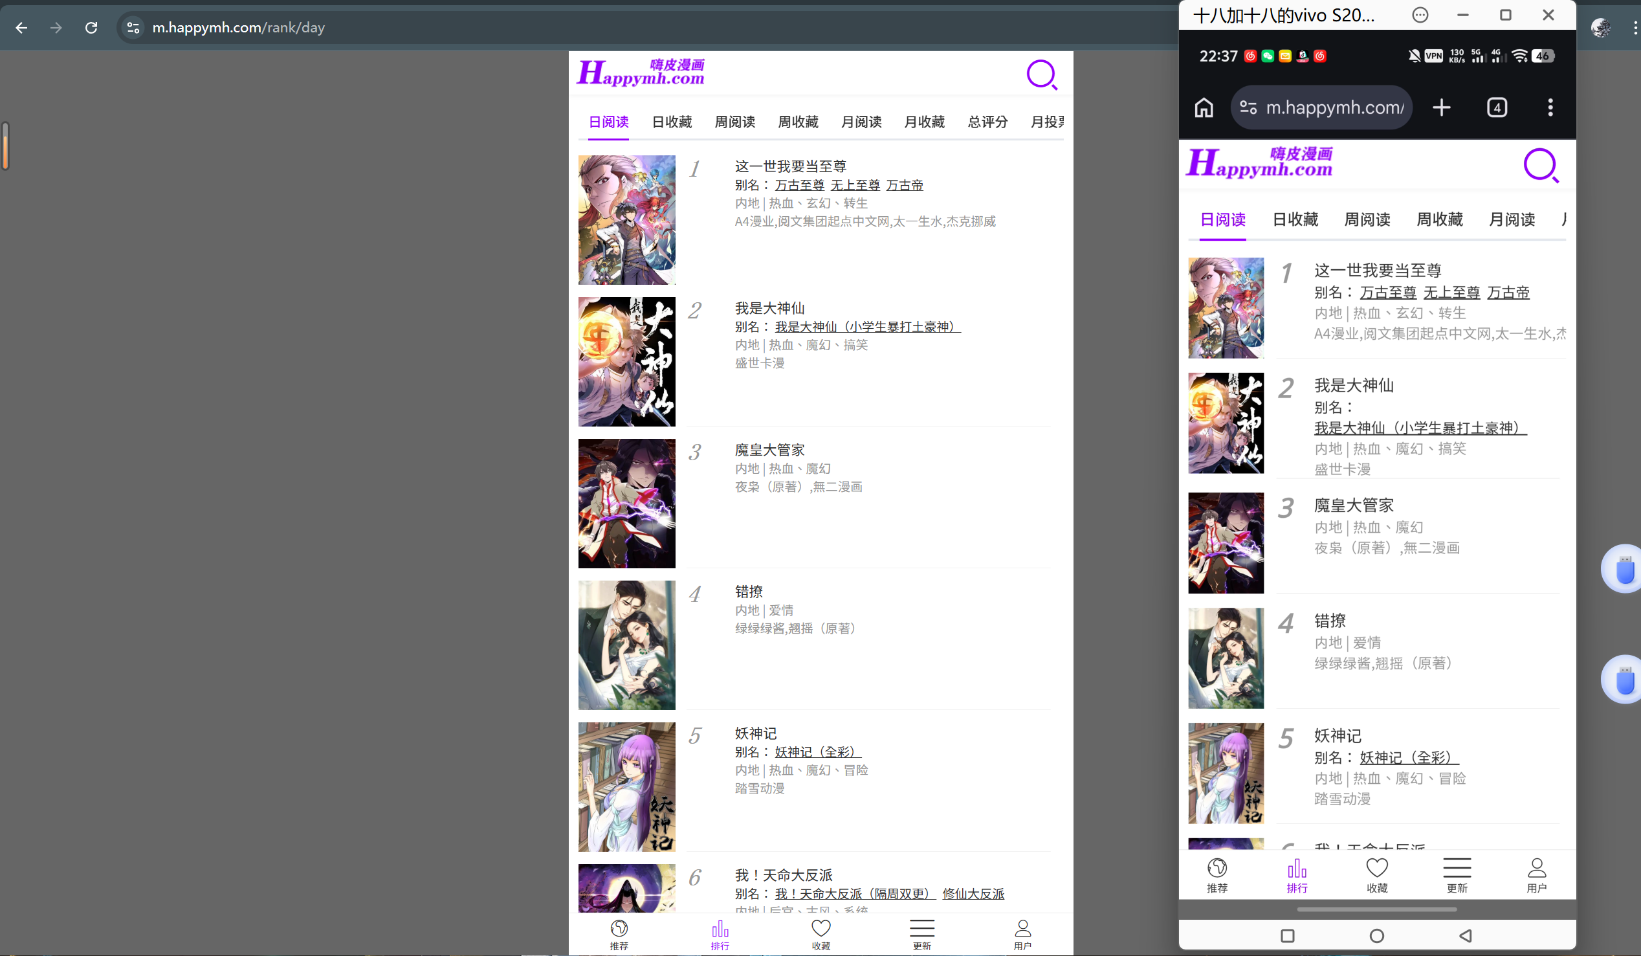
Task: Tap the new tab plus icon in phone browser
Action: pyautogui.click(x=1442, y=107)
